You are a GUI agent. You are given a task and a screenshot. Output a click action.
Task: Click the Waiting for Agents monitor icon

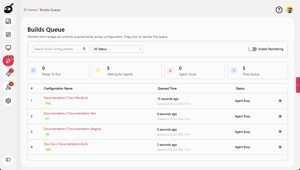tap(98, 70)
